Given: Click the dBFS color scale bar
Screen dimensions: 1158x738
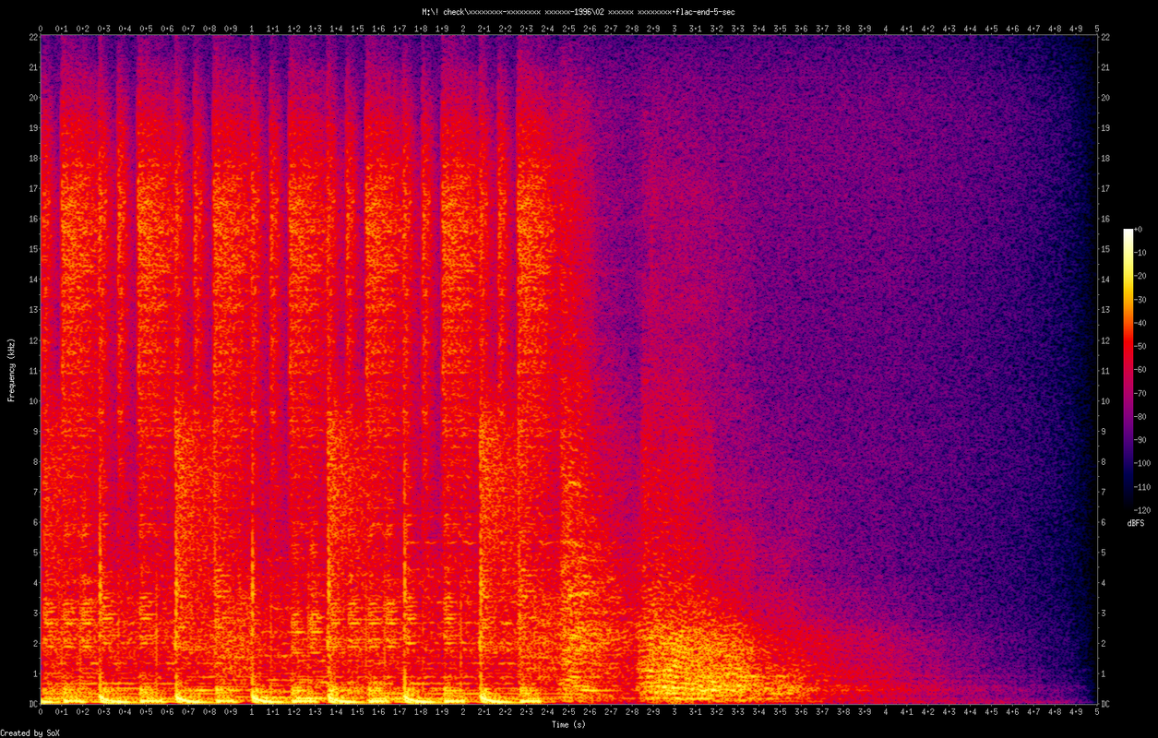Looking at the screenshot, I should pyautogui.click(x=1128, y=369).
